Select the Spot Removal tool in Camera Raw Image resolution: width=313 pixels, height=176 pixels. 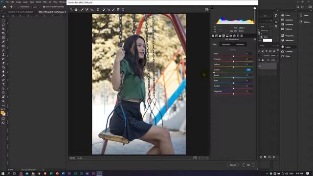pyautogui.click(x=104, y=10)
